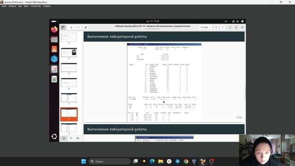Screen dimensions: 295x166
Task: Open the Help icon in the Ubuntu dock
Action: click(x=54, y=59)
